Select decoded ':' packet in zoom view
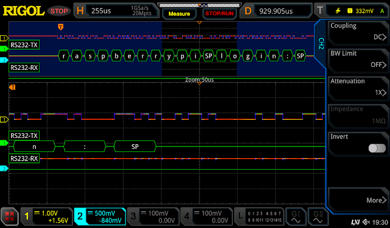This screenshot has height=228, width=390. coord(85,147)
